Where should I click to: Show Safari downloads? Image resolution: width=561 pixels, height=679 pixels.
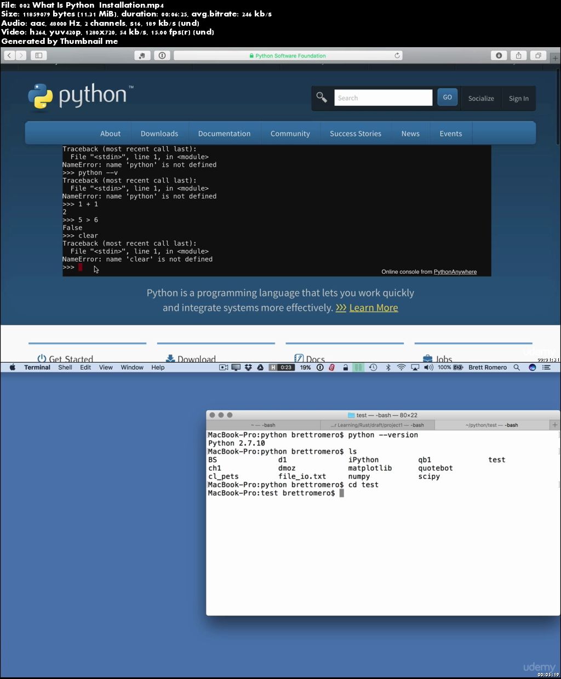pyautogui.click(x=499, y=55)
